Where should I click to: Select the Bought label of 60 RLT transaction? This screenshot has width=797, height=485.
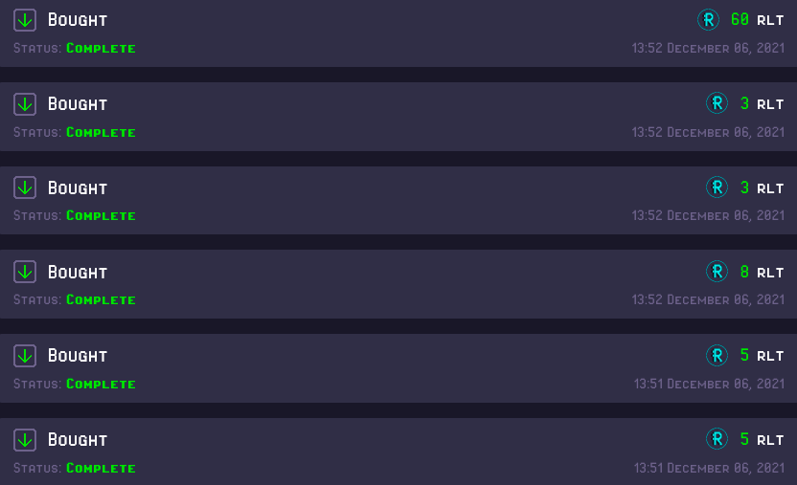(78, 20)
